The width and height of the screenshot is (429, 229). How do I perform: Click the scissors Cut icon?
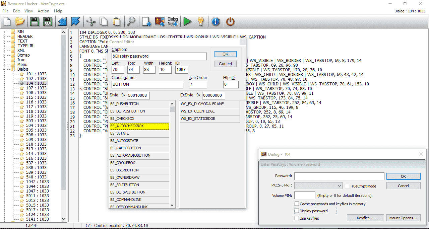click(90, 21)
